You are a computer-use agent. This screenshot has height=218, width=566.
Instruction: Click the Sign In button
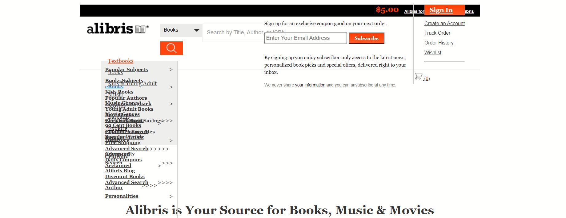click(x=441, y=10)
